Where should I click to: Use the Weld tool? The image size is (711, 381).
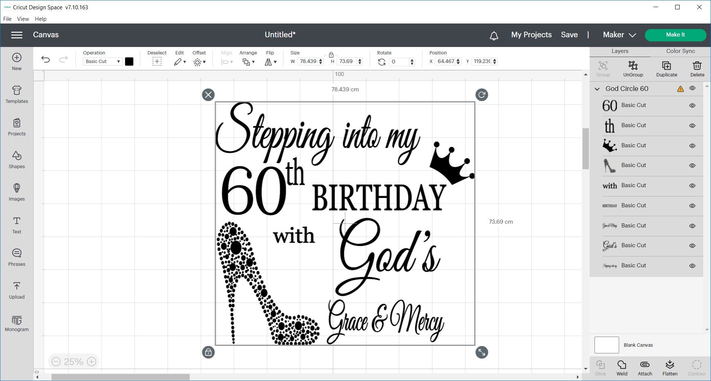pos(621,367)
